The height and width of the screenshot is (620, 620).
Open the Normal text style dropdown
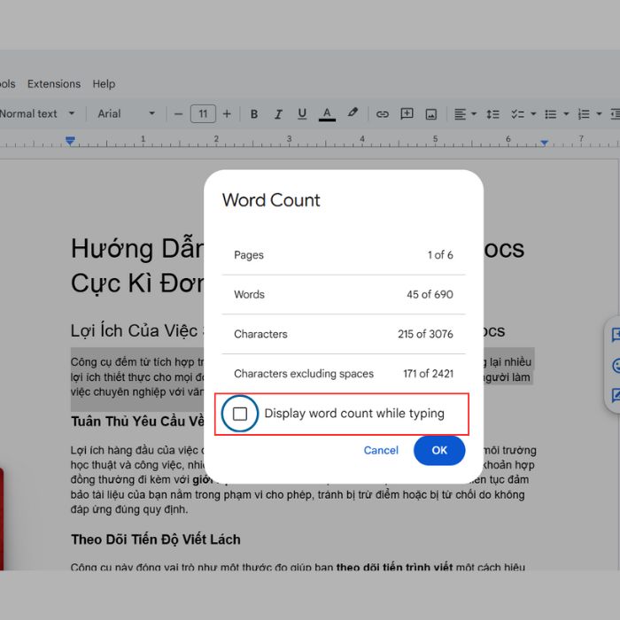click(x=37, y=114)
